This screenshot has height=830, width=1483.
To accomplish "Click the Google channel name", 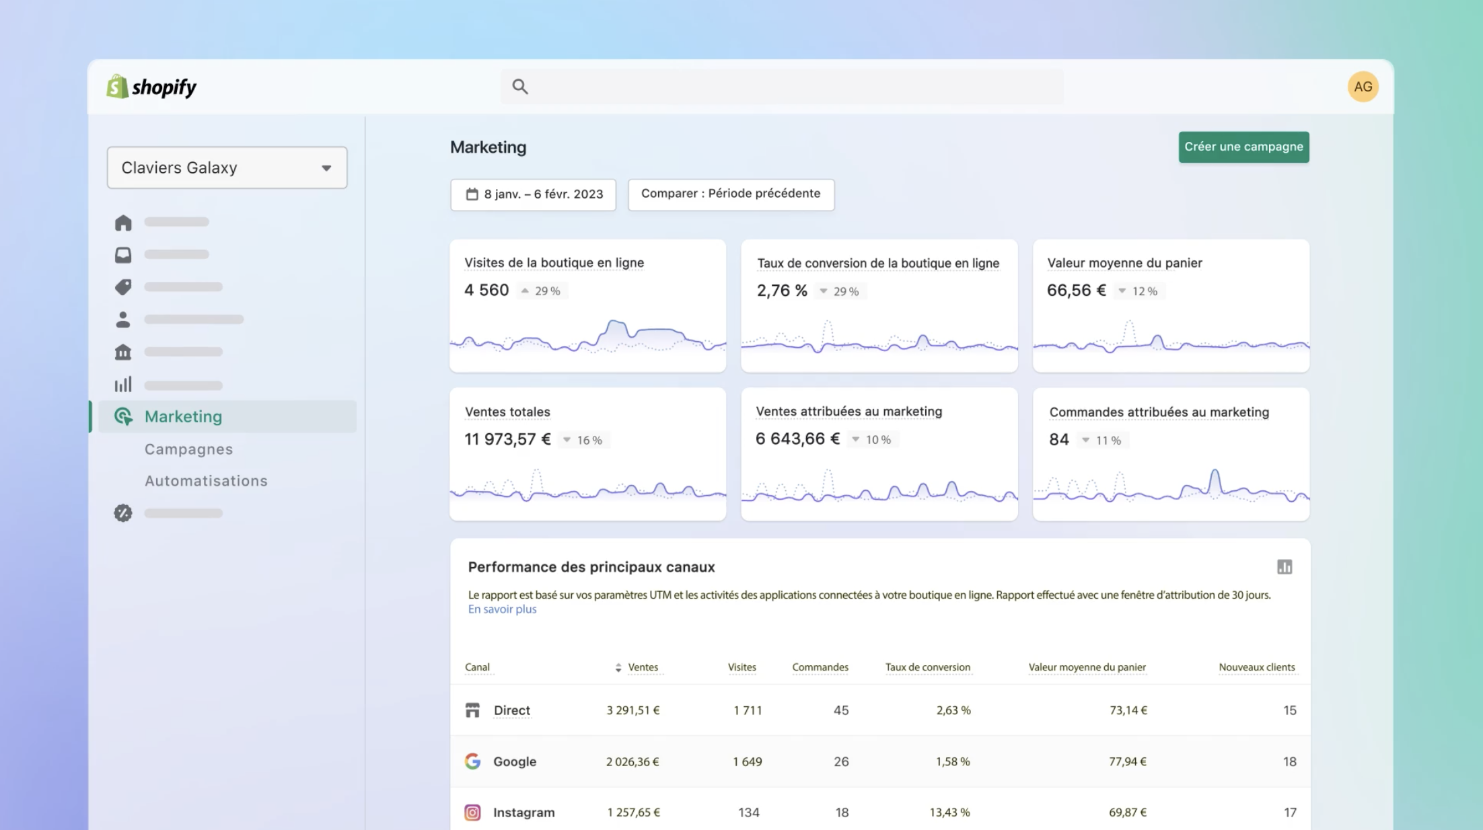I will pos(515,761).
